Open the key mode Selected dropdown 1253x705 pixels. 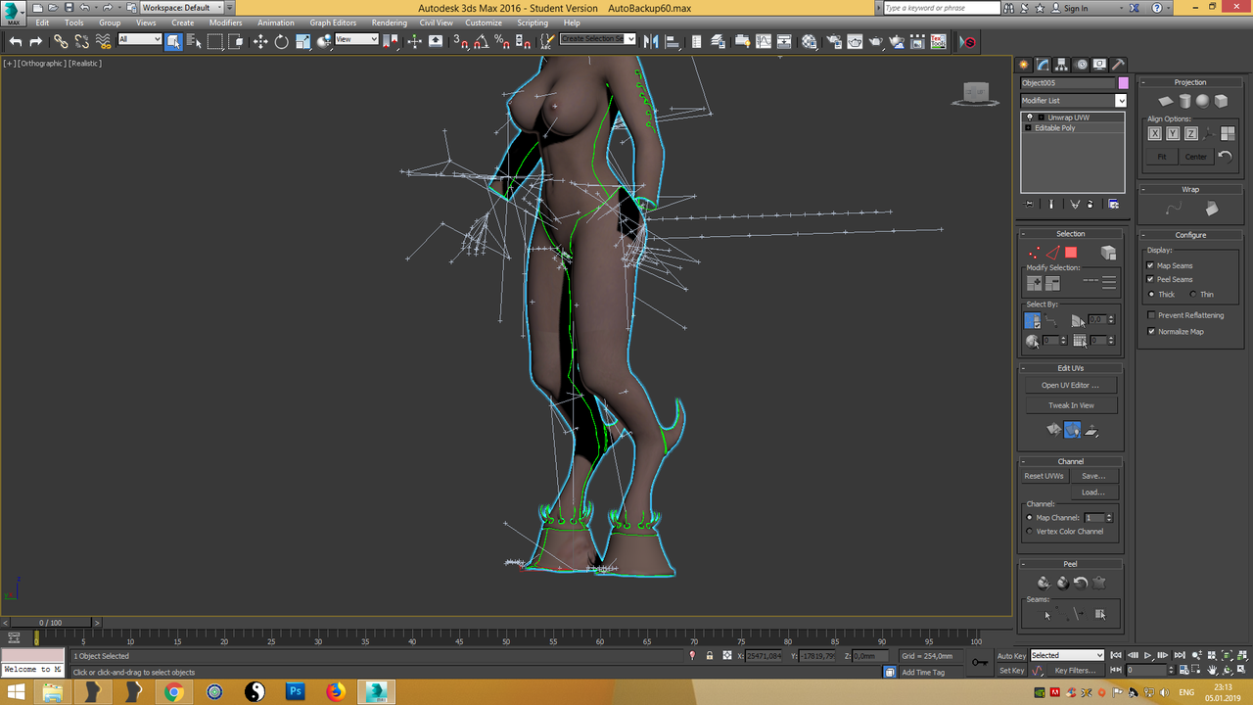[1067, 655]
